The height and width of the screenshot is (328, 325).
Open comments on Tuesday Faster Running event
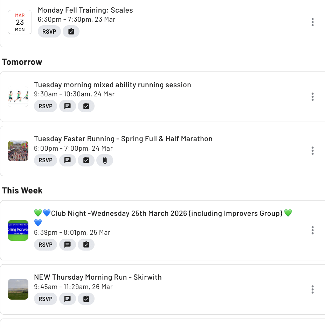(x=68, y=160)
